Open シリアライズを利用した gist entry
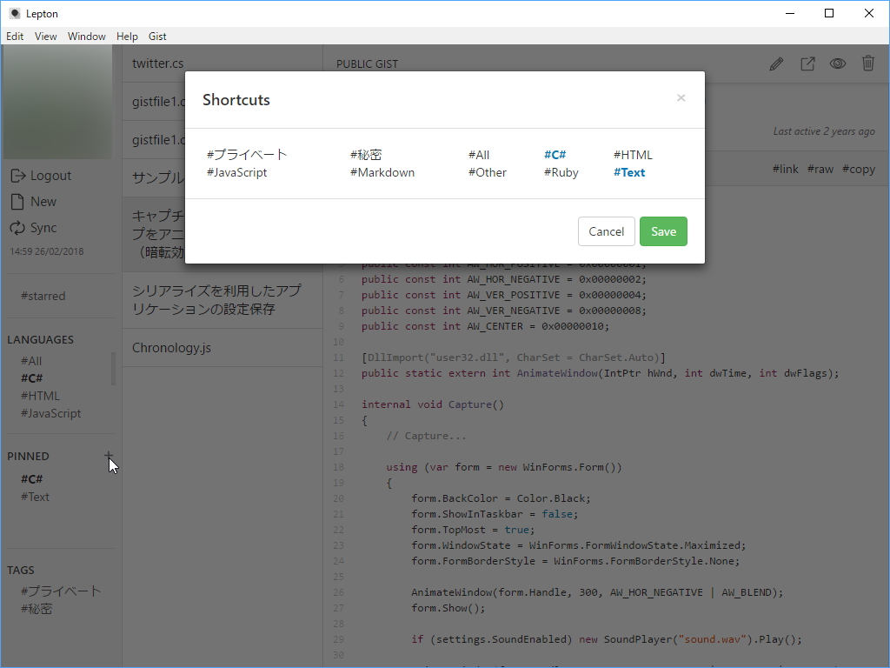 click(222, 300)
